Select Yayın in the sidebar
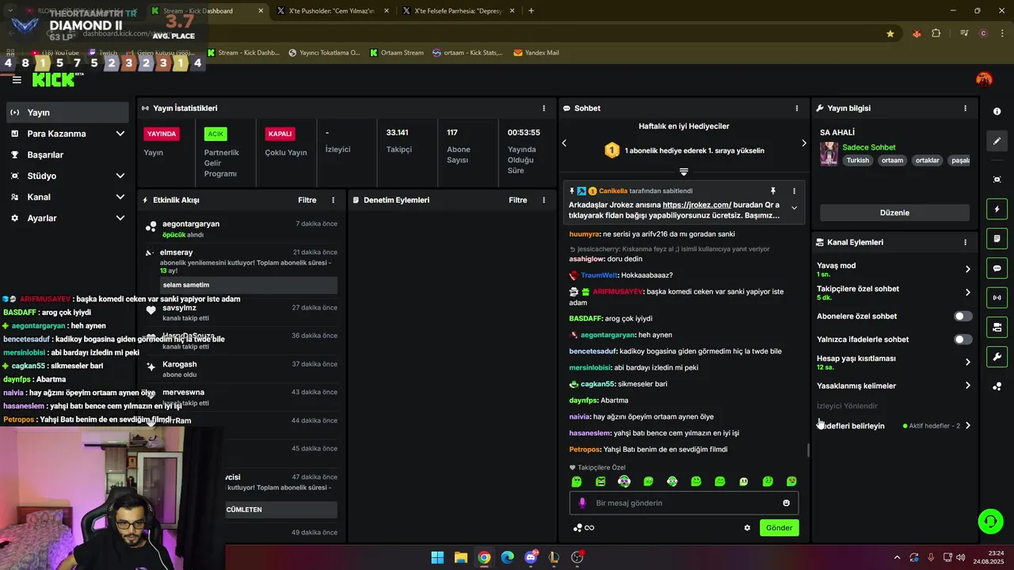The image size is (1014, 570). [x=67, y=112]
